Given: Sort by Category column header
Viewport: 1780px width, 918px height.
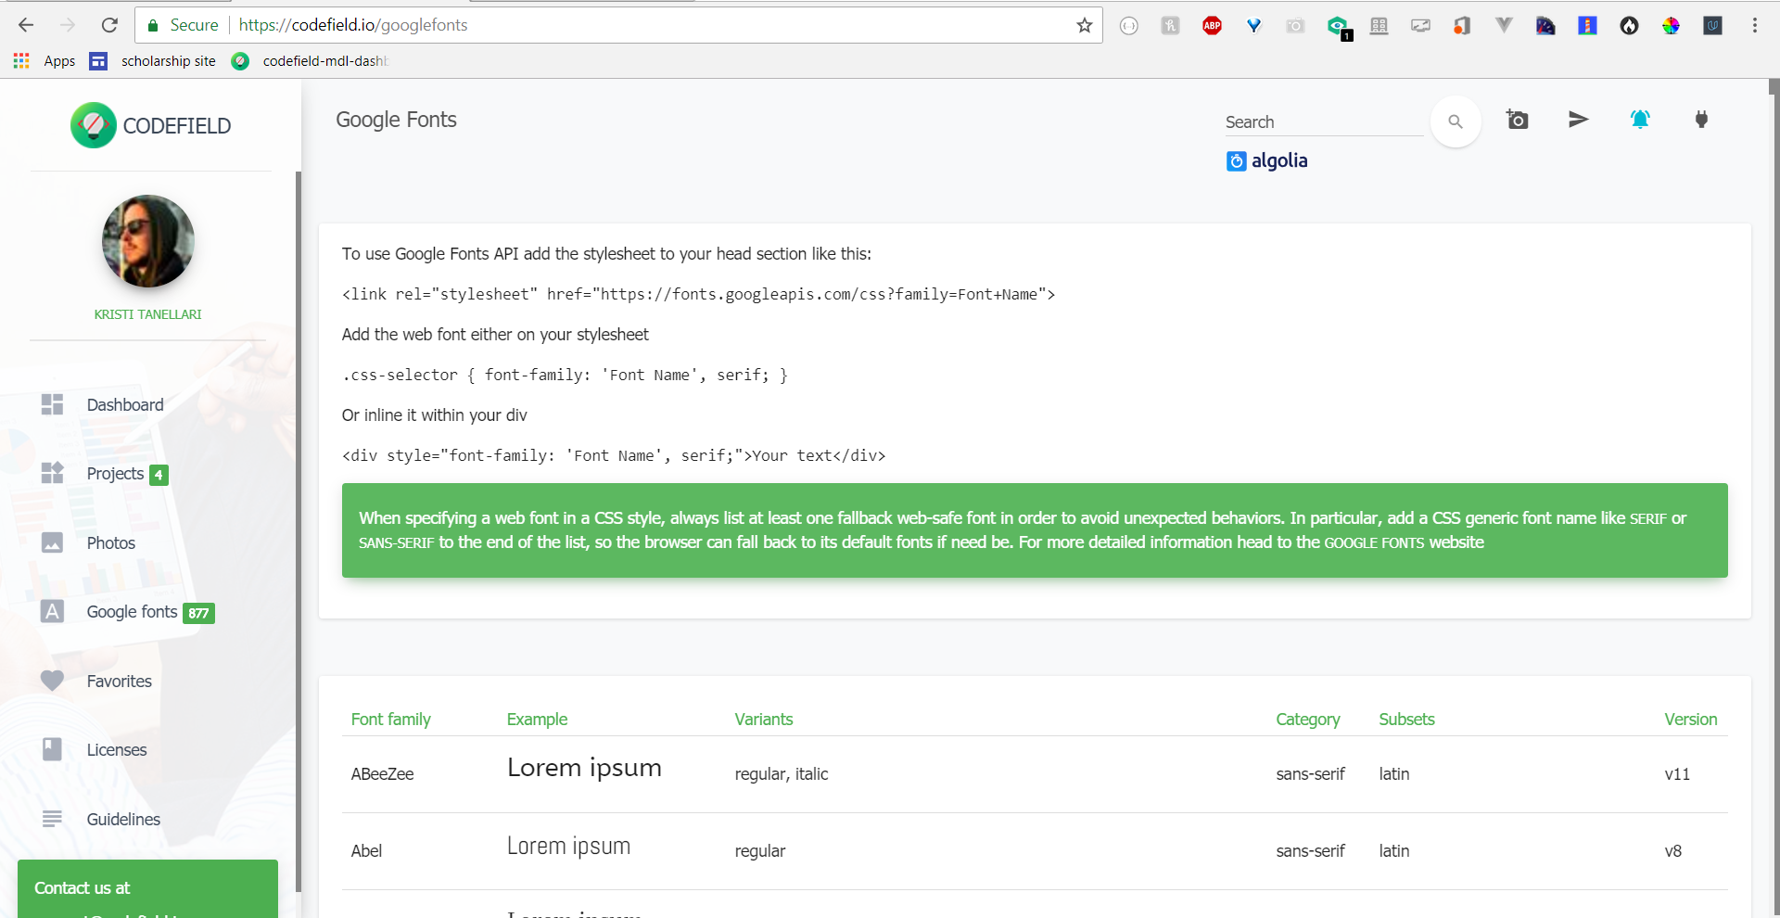Looking at the screenshot, I should [x=1307, y=720].
